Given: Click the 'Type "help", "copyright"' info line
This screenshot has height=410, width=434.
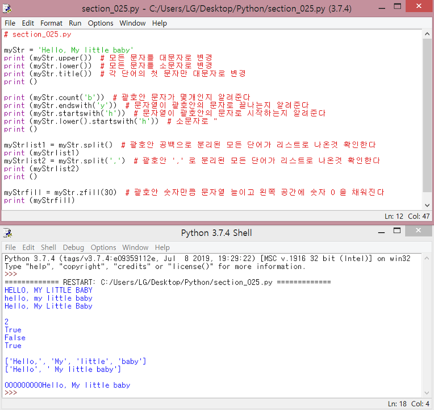Looking at the screenshot, I should 155,267.
